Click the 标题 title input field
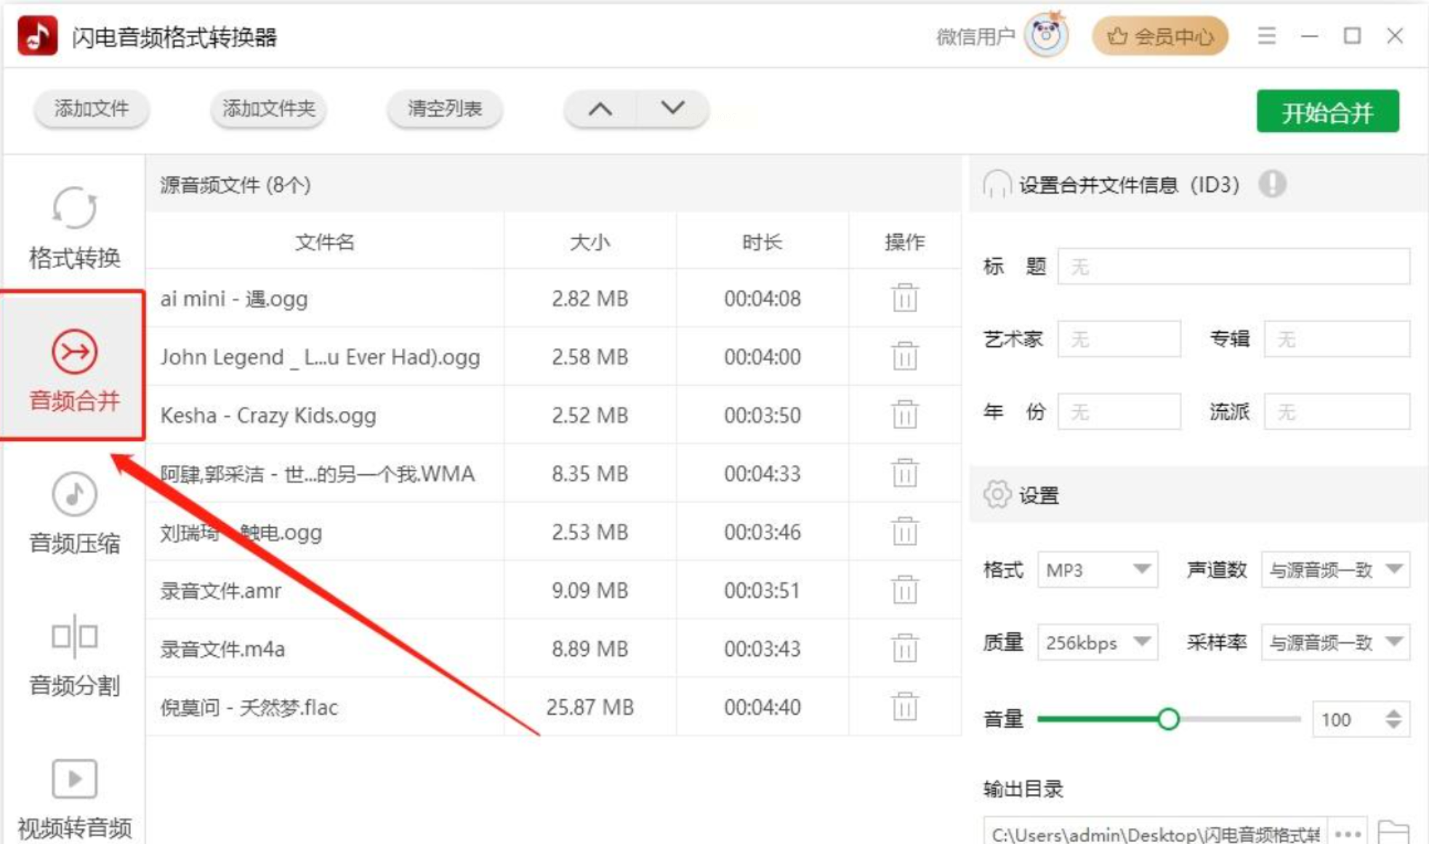Screen dimensions: 1429x844 pyautogui.click(x=1233, y=267)
